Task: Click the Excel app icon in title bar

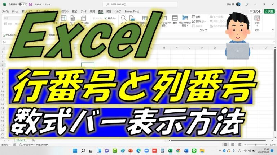Action: (x=4, y=4)
